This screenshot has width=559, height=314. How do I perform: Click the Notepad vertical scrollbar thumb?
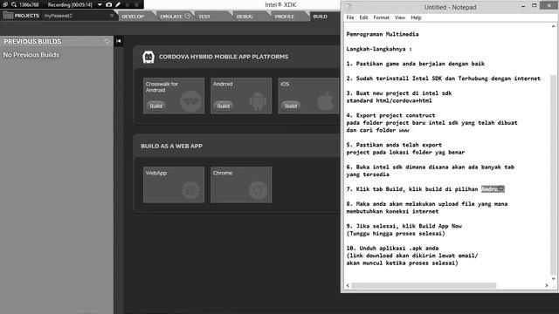[553, 174]
